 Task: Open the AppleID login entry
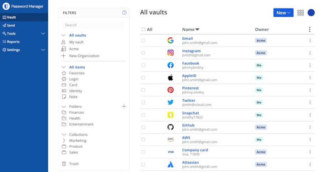point(189,76)
